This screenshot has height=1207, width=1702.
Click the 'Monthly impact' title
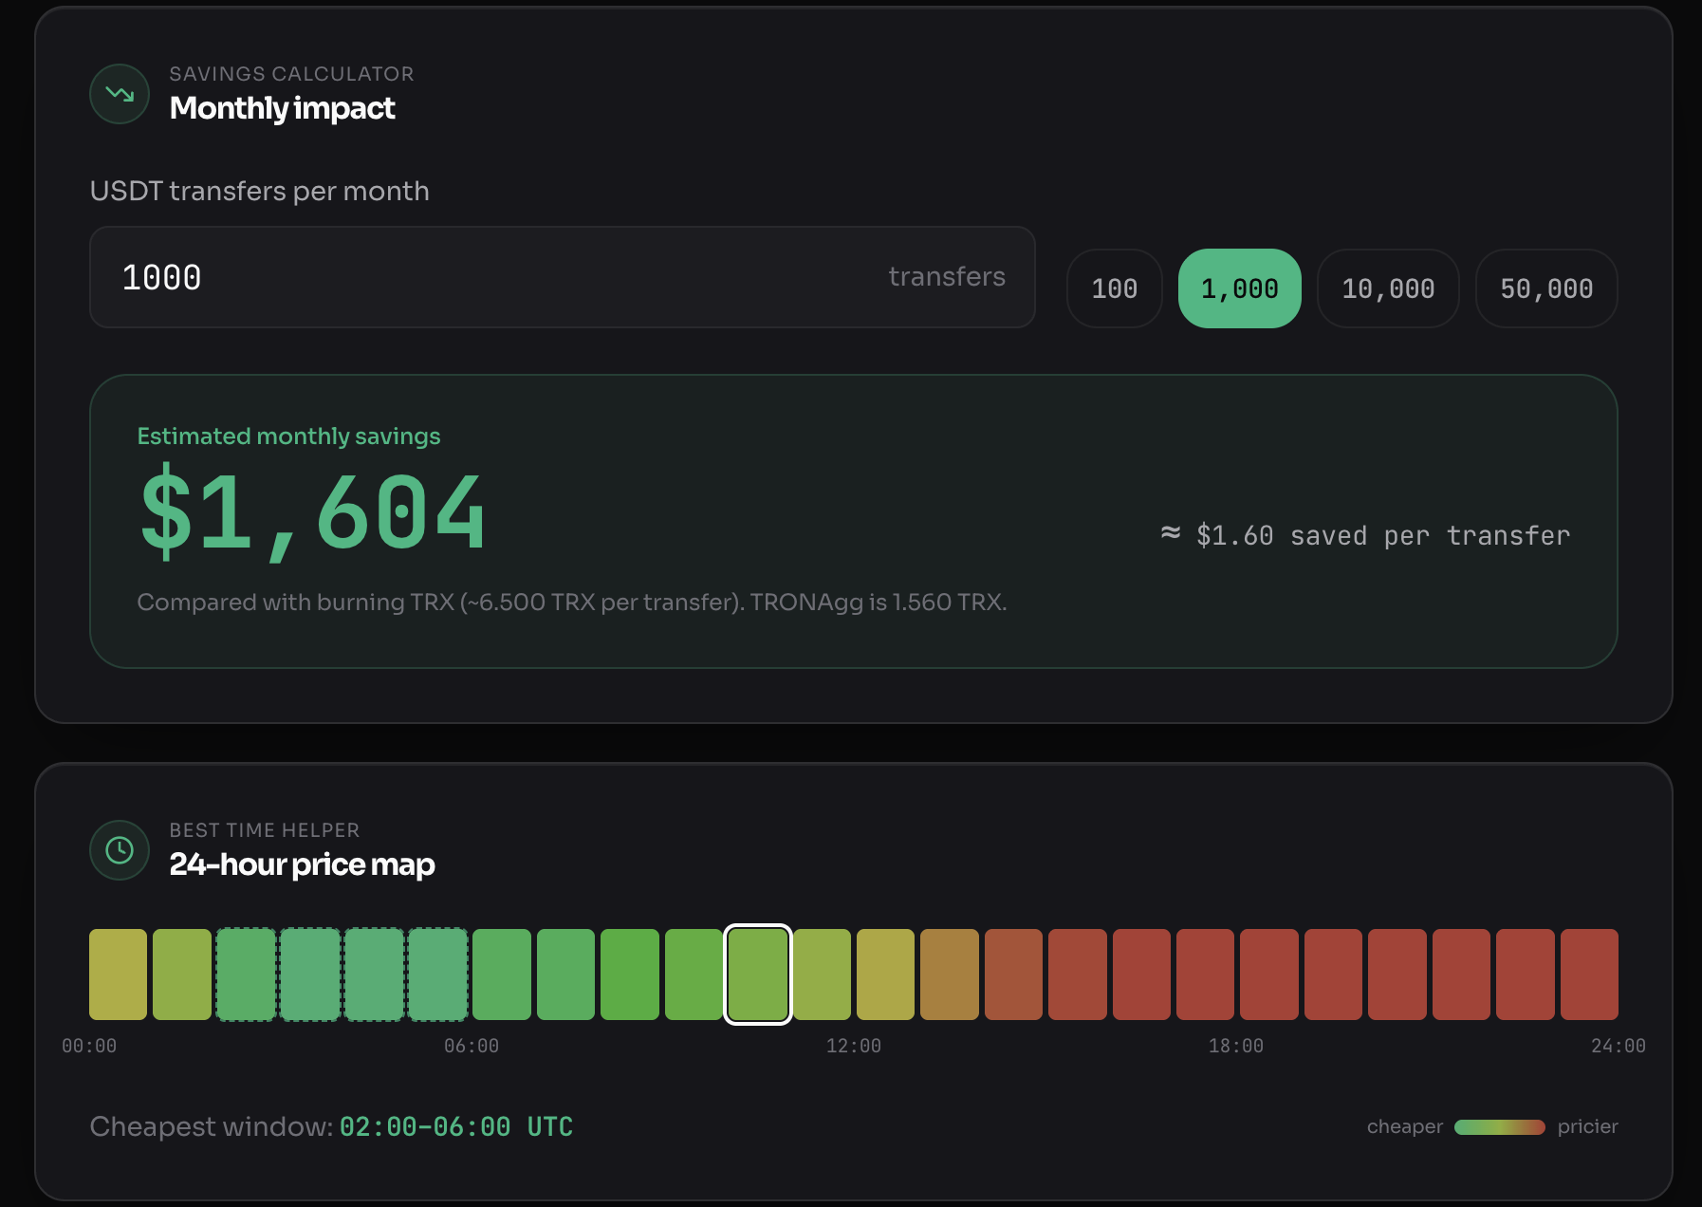click(282, 109)
